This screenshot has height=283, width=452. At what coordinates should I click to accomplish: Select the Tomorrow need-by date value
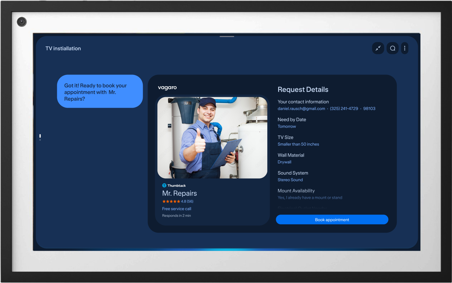tap(287, 126)
